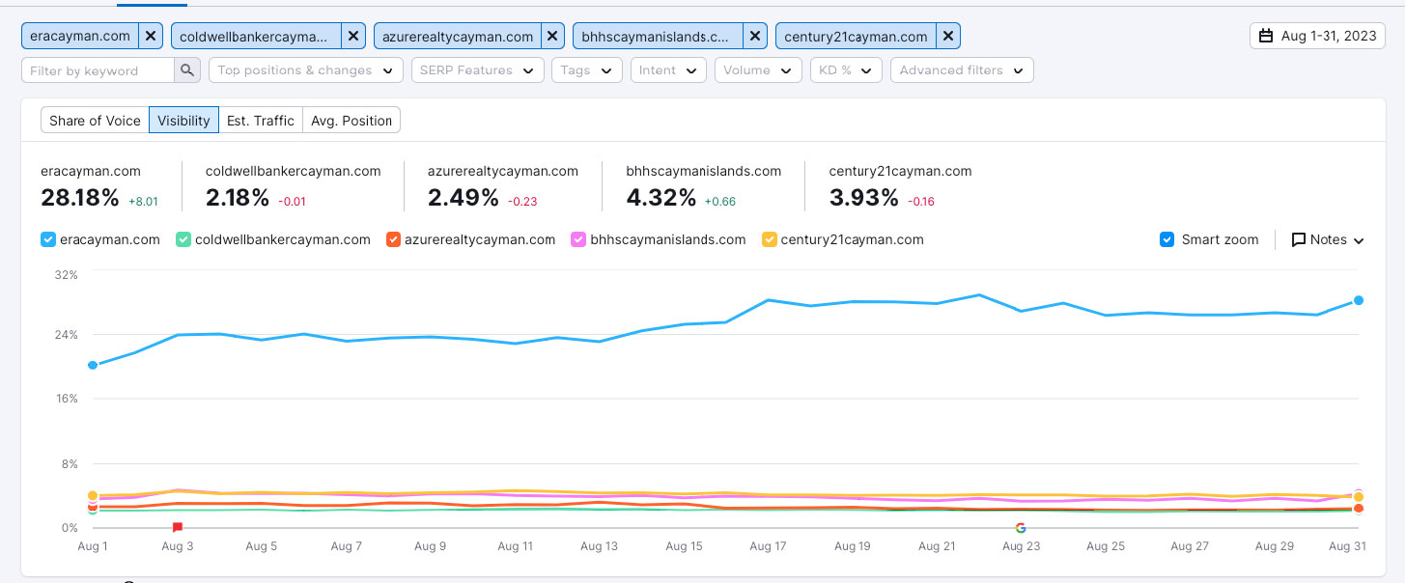The image size is (1405, 583).
Task: Open the KD % filter dropdown
Action: tap(846, 70)
